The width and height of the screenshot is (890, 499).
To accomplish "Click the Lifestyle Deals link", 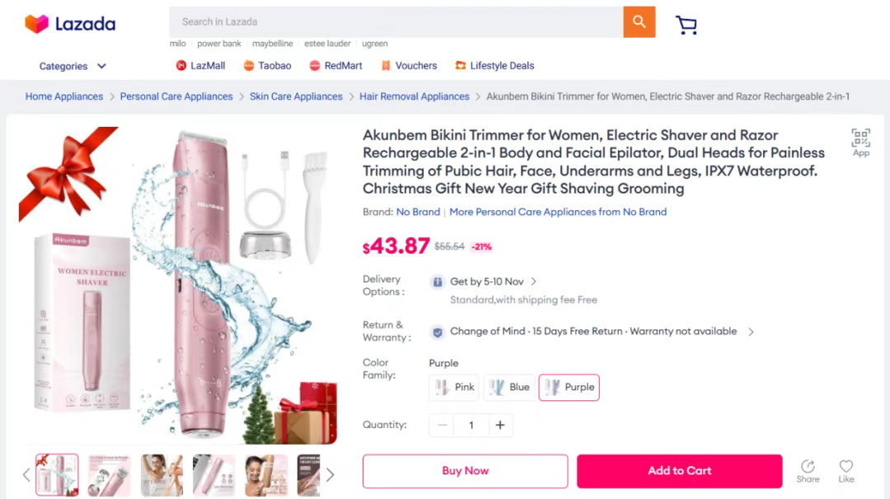I will 494,66.
